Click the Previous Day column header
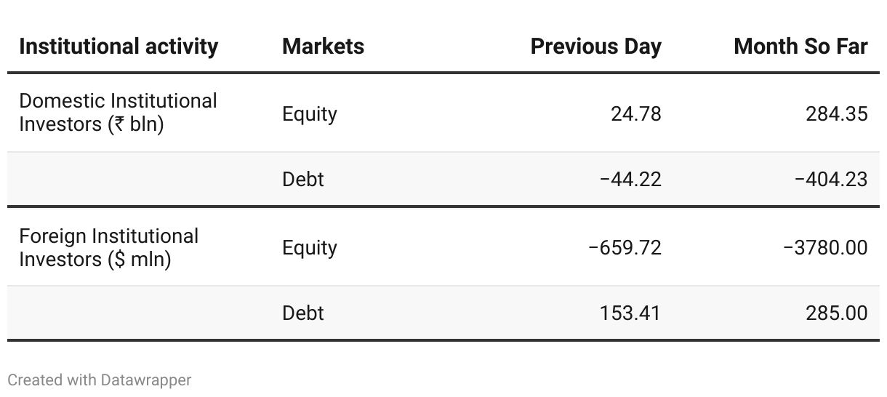This screenshot has height=397, width=887. pyautogui.click(x=595, y=47)
